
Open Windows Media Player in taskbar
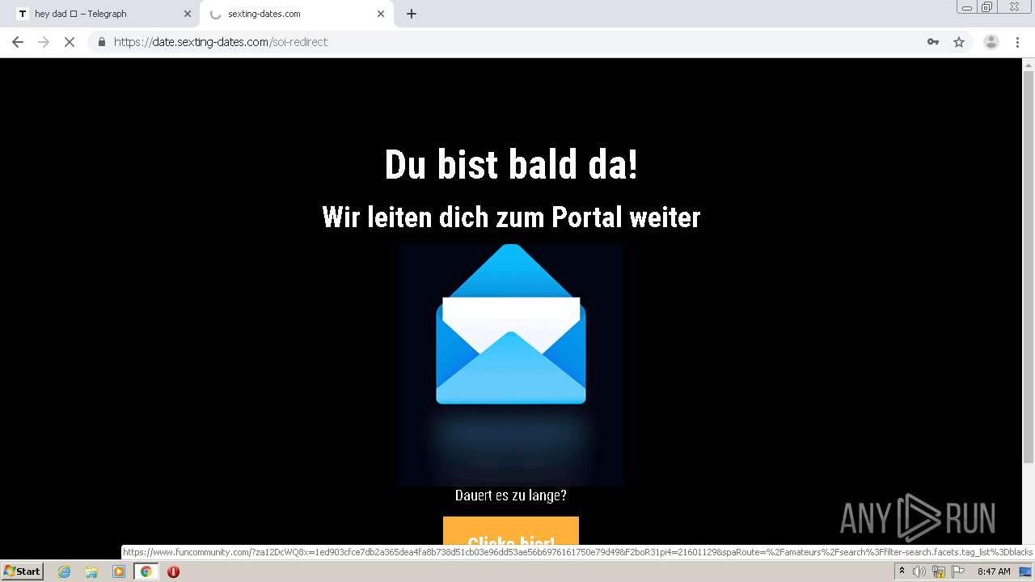tap(119, 571)
